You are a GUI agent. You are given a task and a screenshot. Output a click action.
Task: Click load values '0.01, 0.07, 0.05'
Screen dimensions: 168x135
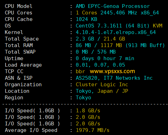point(100,65)
